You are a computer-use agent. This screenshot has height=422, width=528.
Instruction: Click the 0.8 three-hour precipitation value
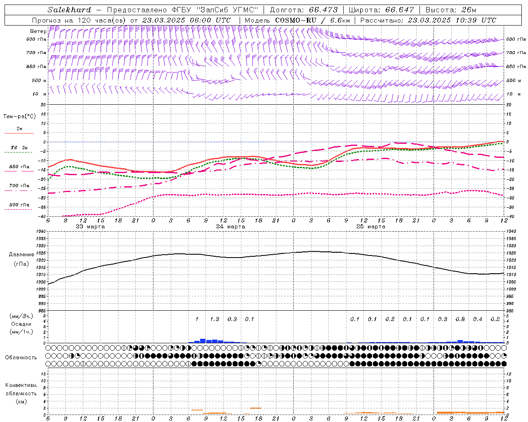click(x=460, y=319)
